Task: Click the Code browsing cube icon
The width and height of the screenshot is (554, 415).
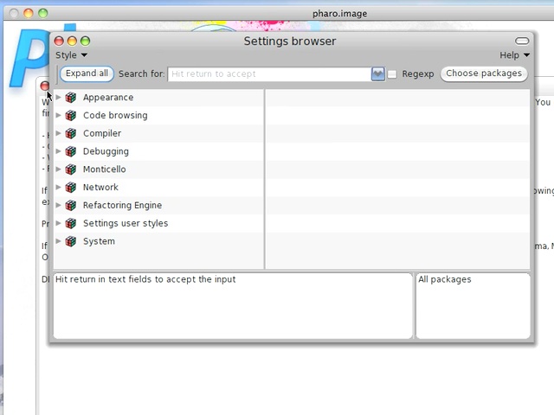Action: pyautogui.click(x=71, y=115)
